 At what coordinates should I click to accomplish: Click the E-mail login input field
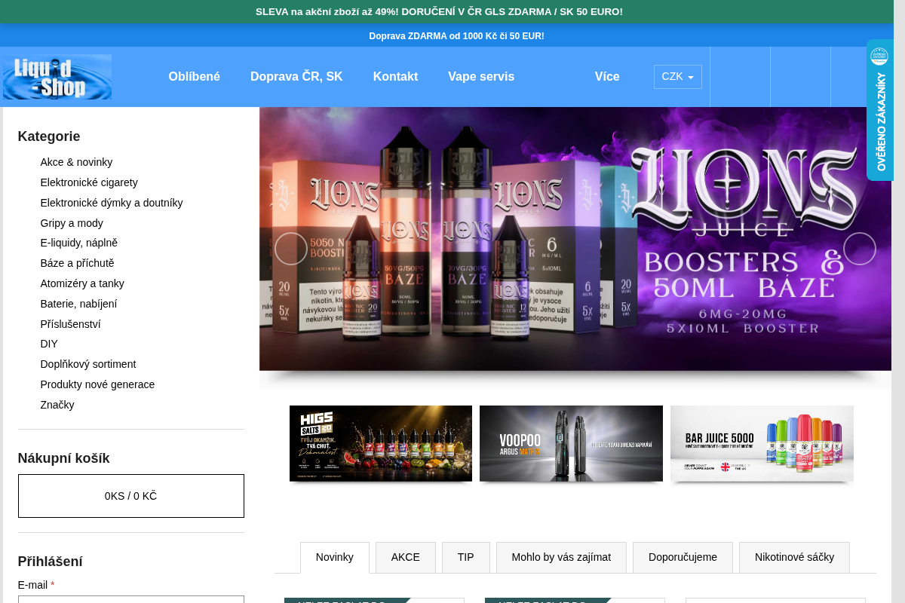131,600
